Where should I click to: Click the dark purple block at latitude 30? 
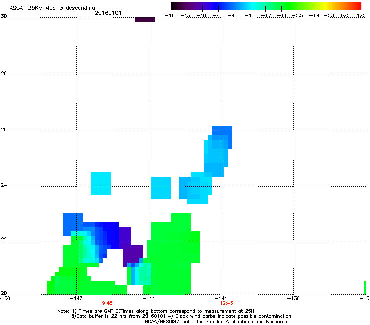coord(145,20)
